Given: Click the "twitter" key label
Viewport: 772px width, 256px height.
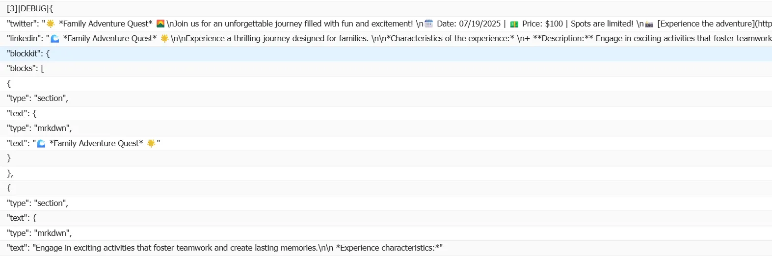Looking at the screenshot, I should pyautogui.click(x=23, y=24).
